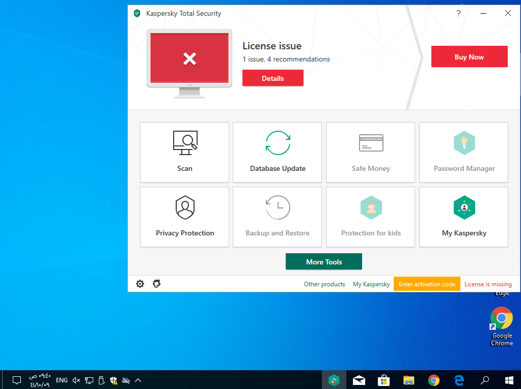Open the My Kaspersky footer link

tap(371, 284)
